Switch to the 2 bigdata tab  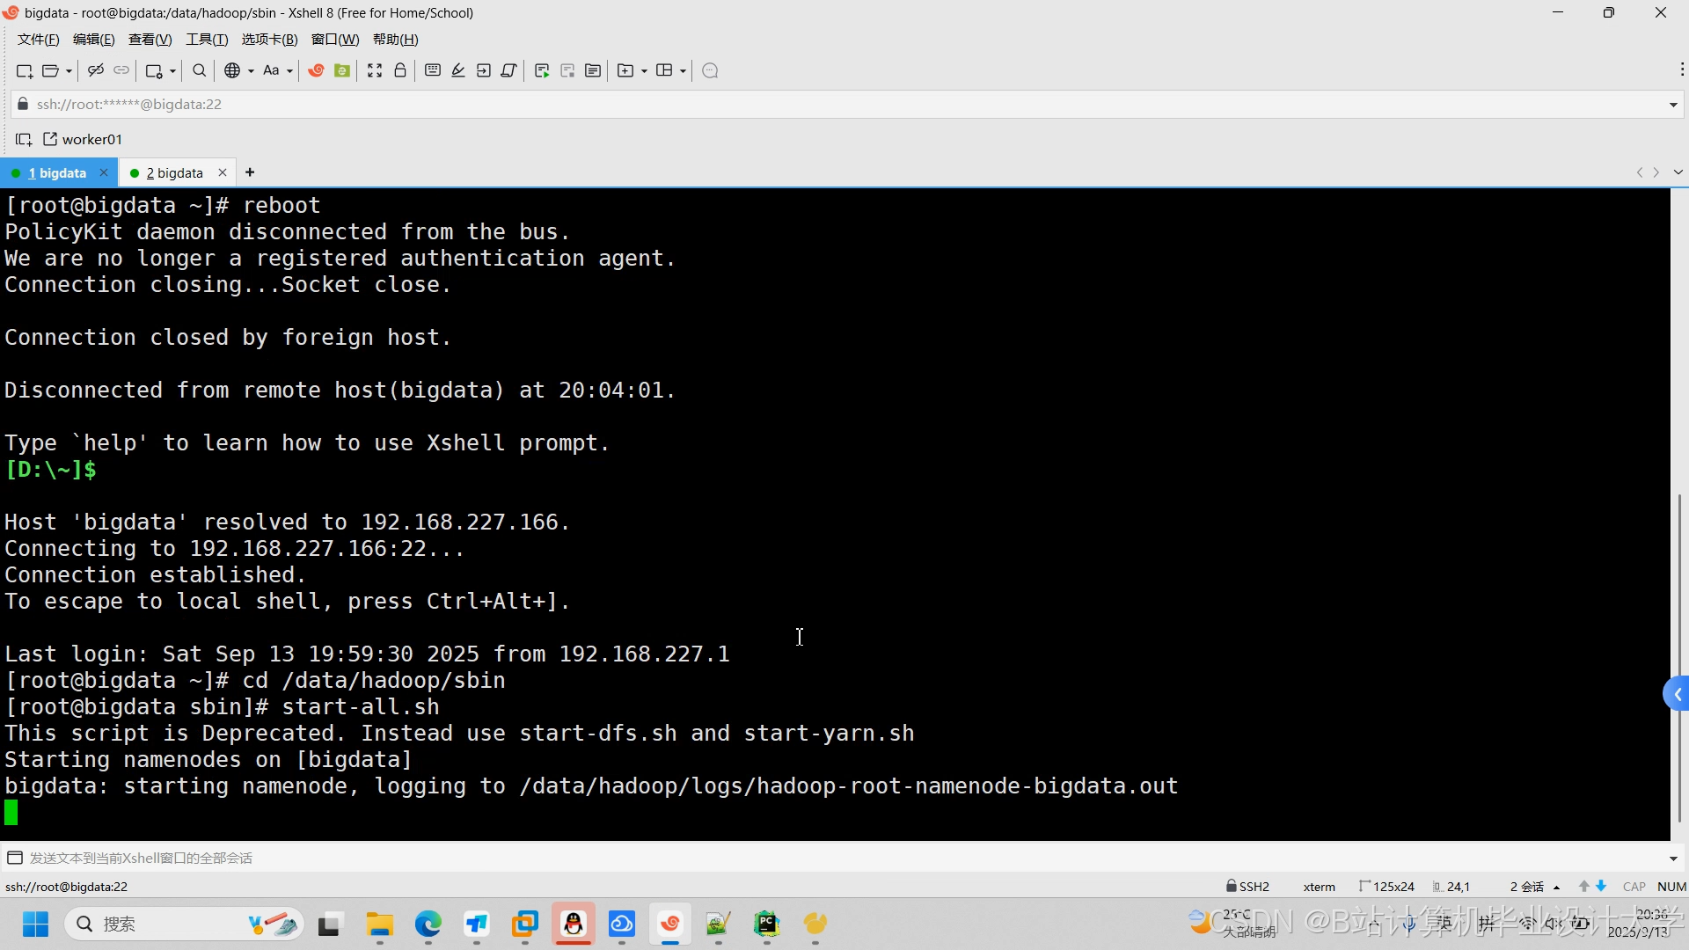pos(175,172)
